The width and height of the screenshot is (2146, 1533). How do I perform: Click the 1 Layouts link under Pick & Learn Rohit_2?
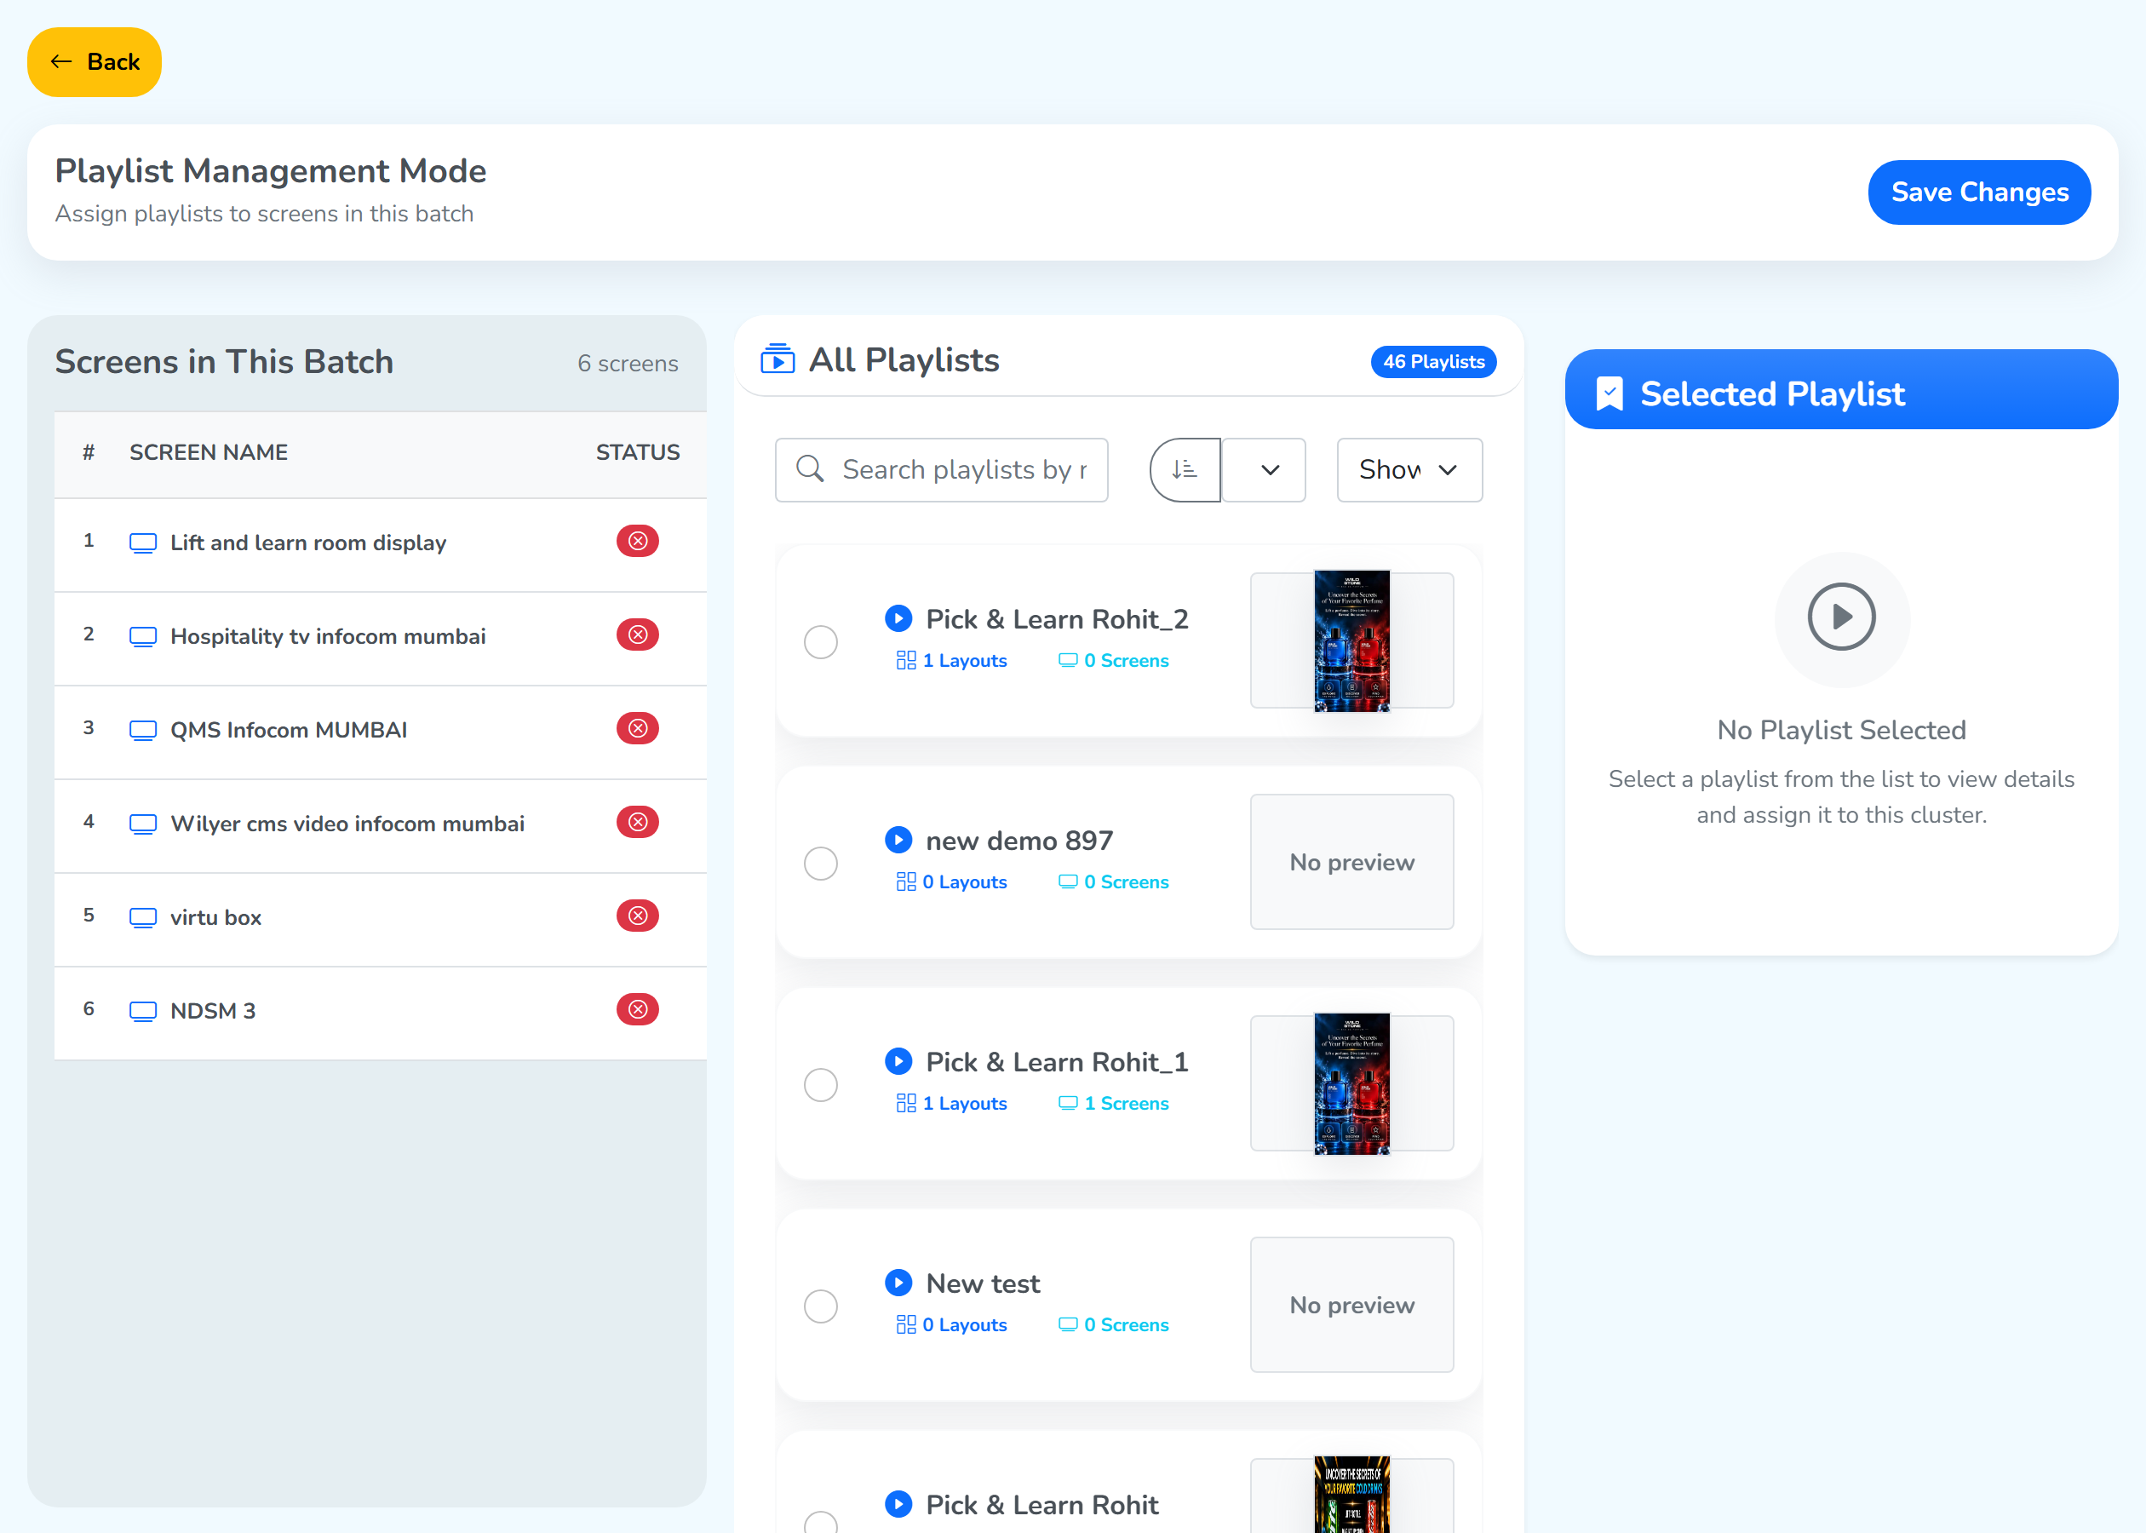click(x=951, y=661)
